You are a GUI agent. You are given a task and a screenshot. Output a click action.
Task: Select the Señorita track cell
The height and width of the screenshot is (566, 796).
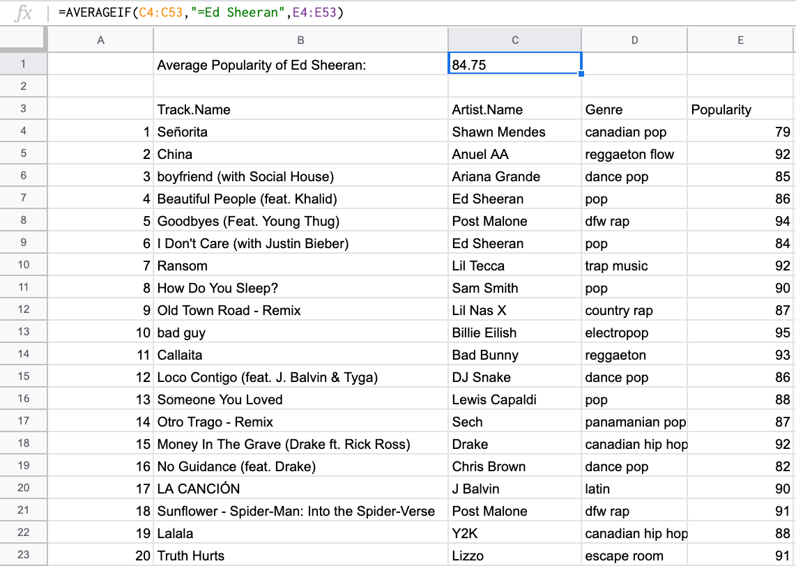[x=300, y=131]
